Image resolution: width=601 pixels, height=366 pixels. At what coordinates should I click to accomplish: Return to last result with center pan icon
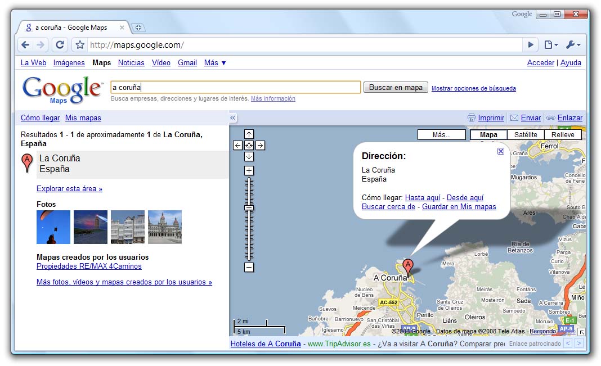point(249,146)
